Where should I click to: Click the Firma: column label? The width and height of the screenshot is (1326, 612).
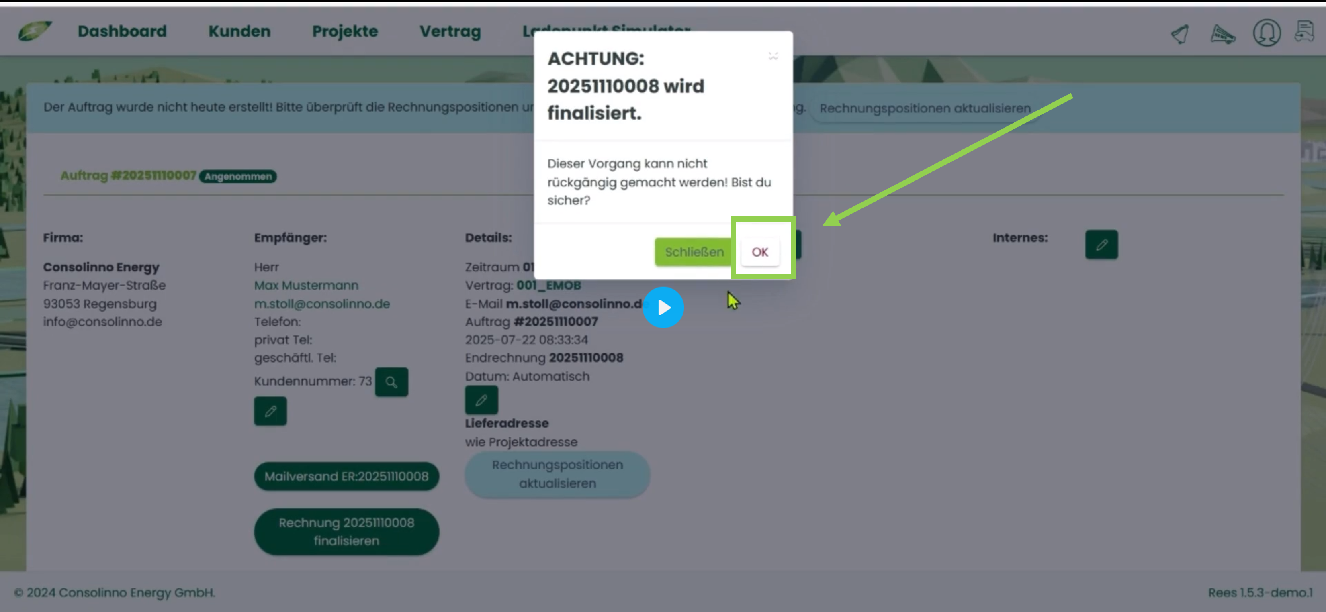(x=63, y=238)
